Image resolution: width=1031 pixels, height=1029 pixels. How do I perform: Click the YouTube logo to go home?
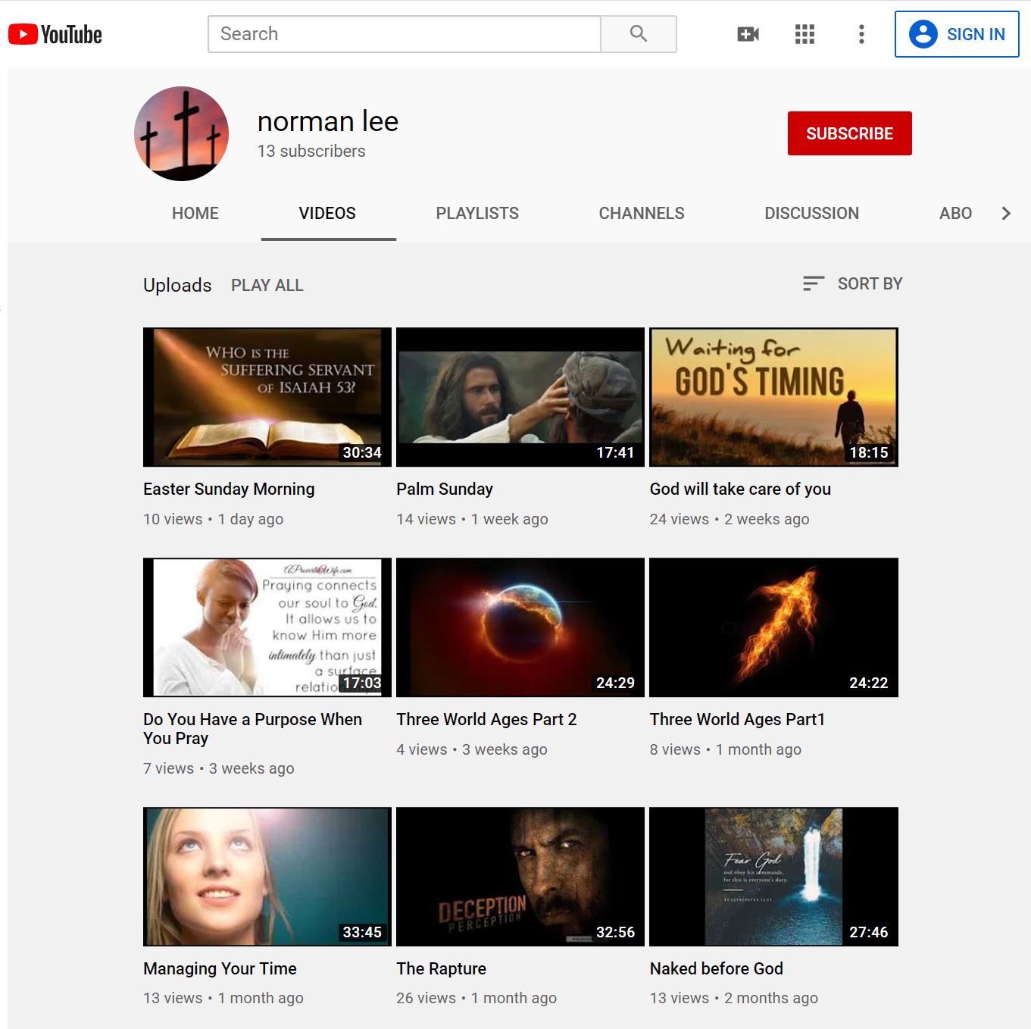(x=55, y=35)
